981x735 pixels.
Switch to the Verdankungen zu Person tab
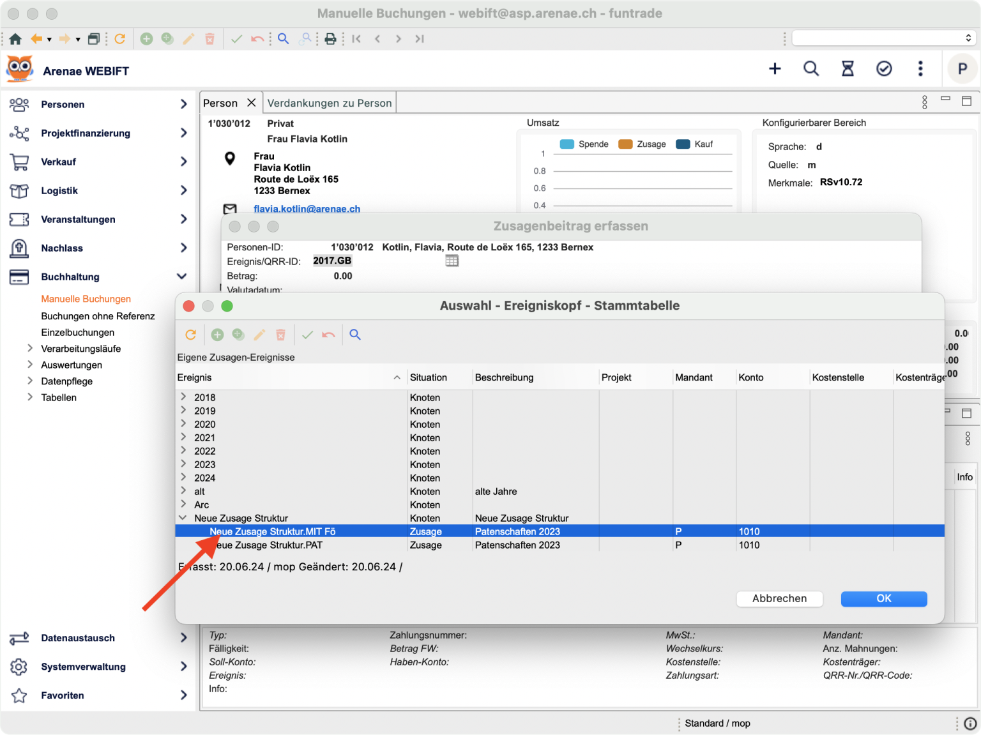coord(329,103)
